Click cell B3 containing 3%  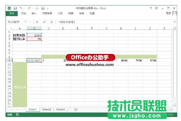pos(34,39)
